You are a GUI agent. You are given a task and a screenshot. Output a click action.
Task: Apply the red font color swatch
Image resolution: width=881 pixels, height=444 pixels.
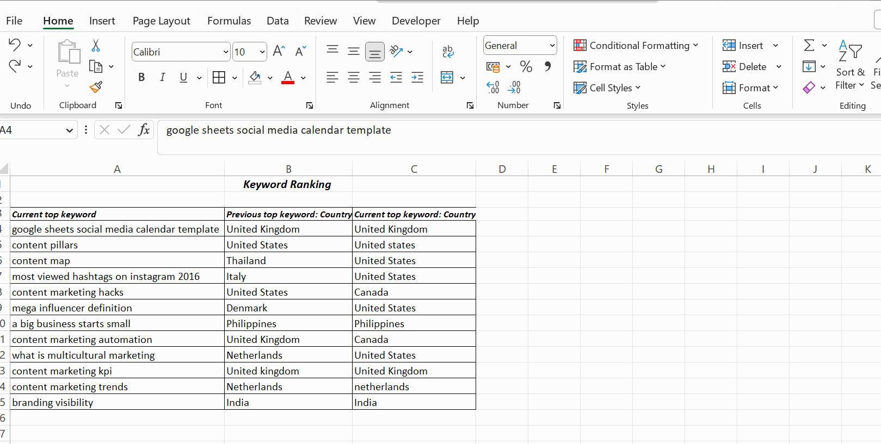click(288, 78)
